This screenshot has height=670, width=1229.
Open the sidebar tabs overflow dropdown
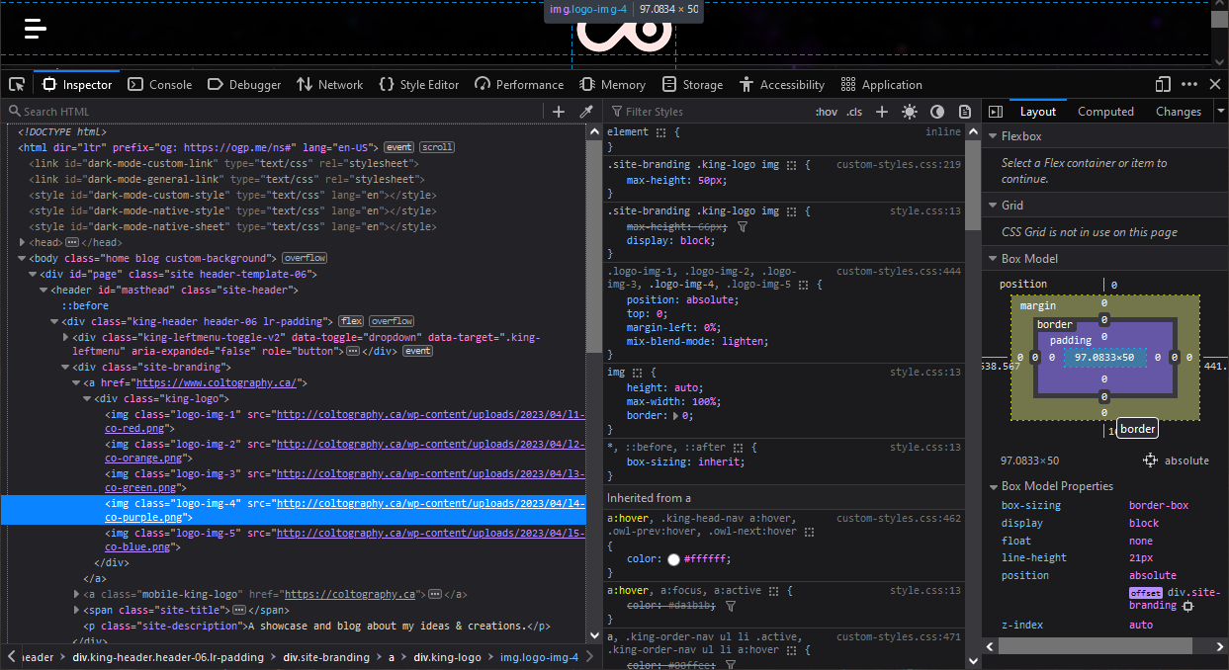pos(1219,112)
